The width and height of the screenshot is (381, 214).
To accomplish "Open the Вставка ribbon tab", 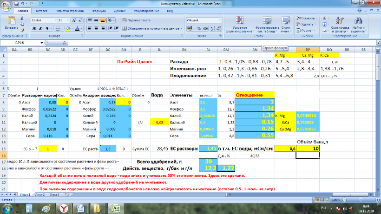I will pos(41,11).
